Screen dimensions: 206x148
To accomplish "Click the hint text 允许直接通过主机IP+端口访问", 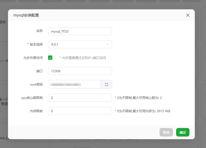I will pos(83,58).
